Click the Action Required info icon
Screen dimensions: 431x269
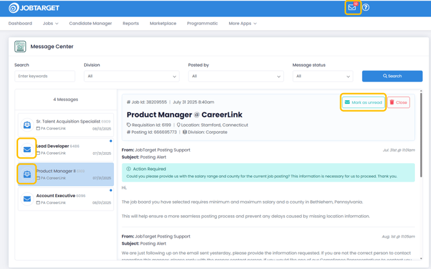pos(129,169)
